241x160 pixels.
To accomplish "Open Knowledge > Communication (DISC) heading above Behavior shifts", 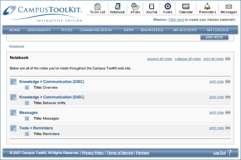I will [52, 97].
